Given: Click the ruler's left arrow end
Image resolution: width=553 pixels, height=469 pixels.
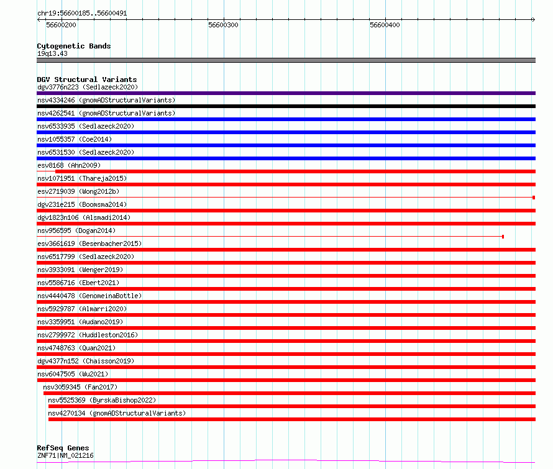Looking at the screenshot, I should tap(39, 19).
